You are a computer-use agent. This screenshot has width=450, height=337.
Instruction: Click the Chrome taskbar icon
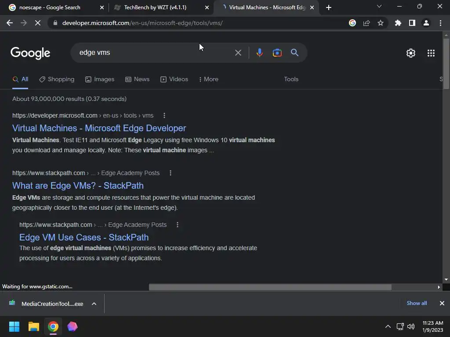click(53, 326)
